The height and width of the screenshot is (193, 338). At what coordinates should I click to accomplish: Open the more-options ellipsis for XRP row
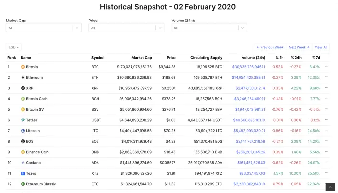(x=327, y=88)
